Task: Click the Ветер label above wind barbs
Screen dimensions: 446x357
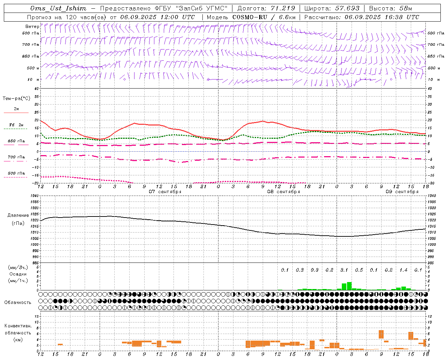Action: (x=32, y=26)
